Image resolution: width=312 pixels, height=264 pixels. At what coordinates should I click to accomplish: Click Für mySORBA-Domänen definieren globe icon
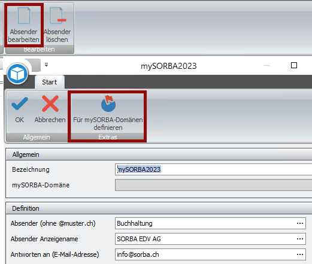108,104
